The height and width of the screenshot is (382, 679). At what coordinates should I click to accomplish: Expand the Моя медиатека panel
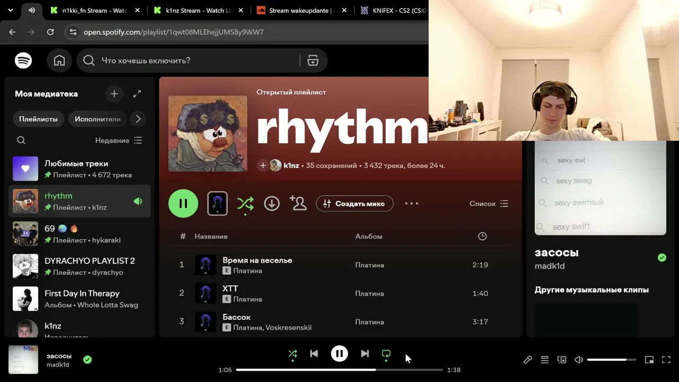tap(137, 94)
